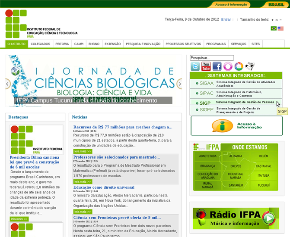Screen dimensions: 290x237
Task: Click the Entrar login link
Action: 226,19
